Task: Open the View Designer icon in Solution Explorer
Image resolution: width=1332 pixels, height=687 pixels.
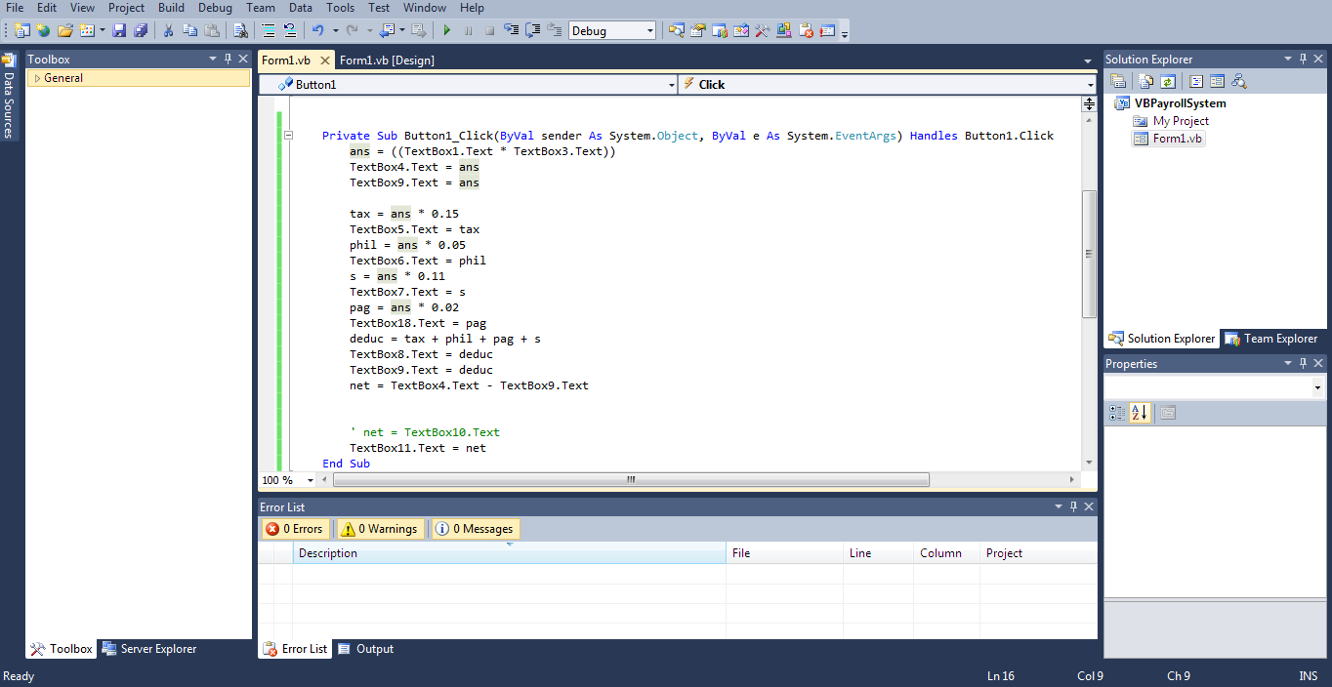Action: point(1217,80)
